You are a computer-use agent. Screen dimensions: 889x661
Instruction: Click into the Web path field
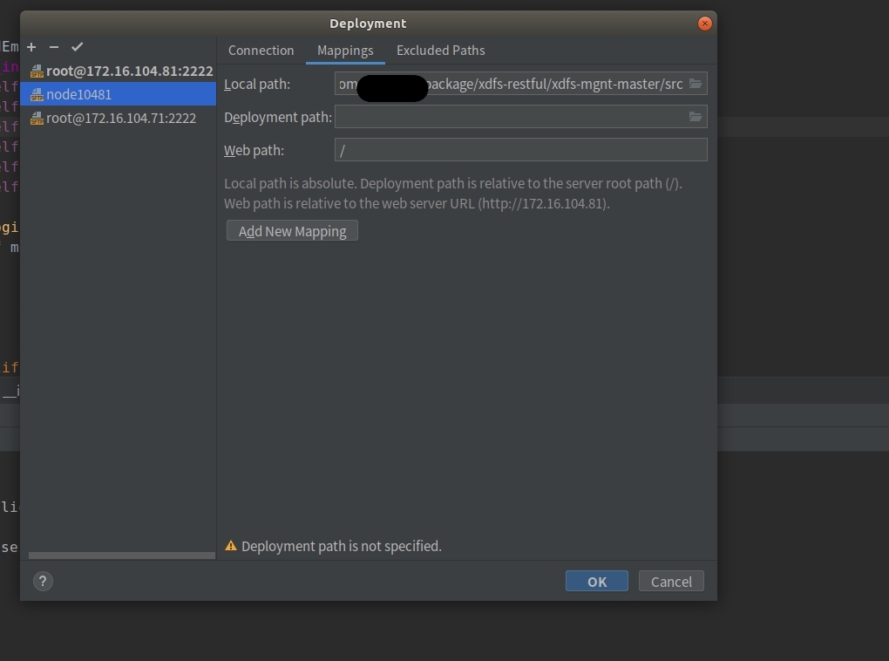coord(521,150)
